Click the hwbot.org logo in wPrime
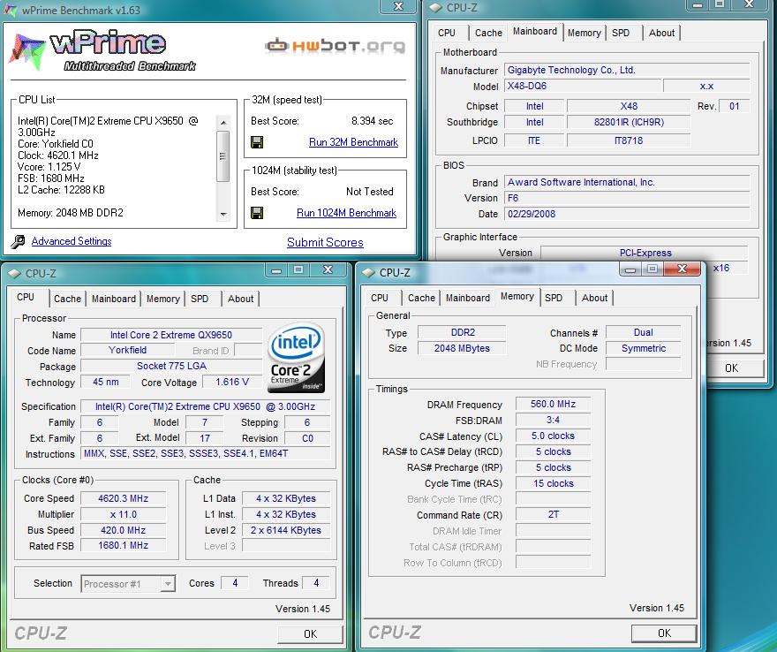 [x=335, y=46]
